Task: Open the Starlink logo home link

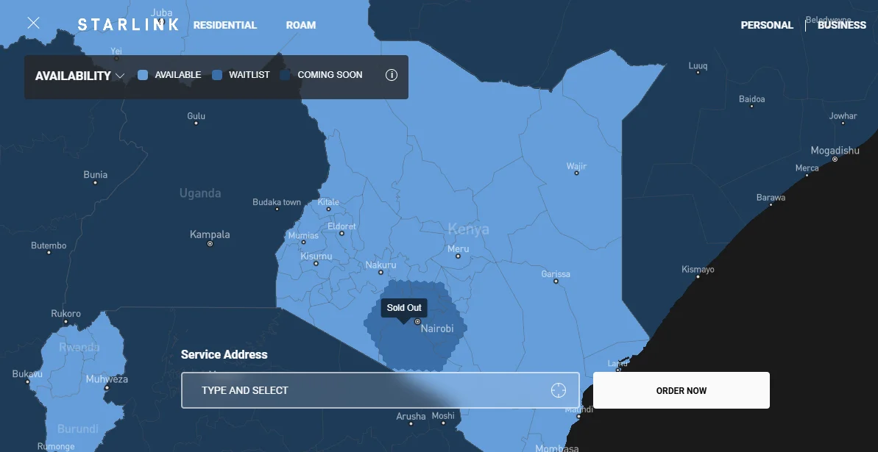Action: coord(128,24)
